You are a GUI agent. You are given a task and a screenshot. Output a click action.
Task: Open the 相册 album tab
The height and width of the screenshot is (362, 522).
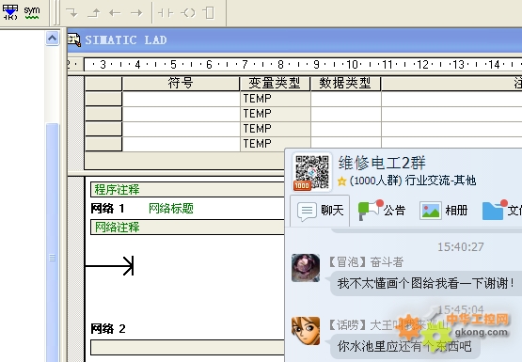443,211
